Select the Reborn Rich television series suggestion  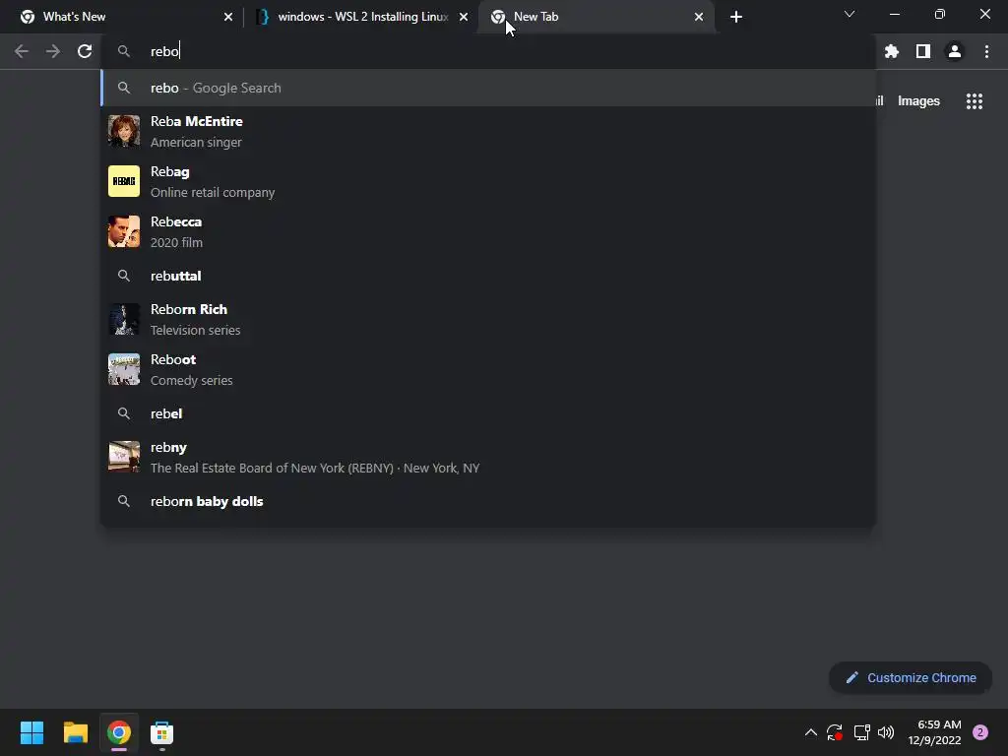pos(488,319)
